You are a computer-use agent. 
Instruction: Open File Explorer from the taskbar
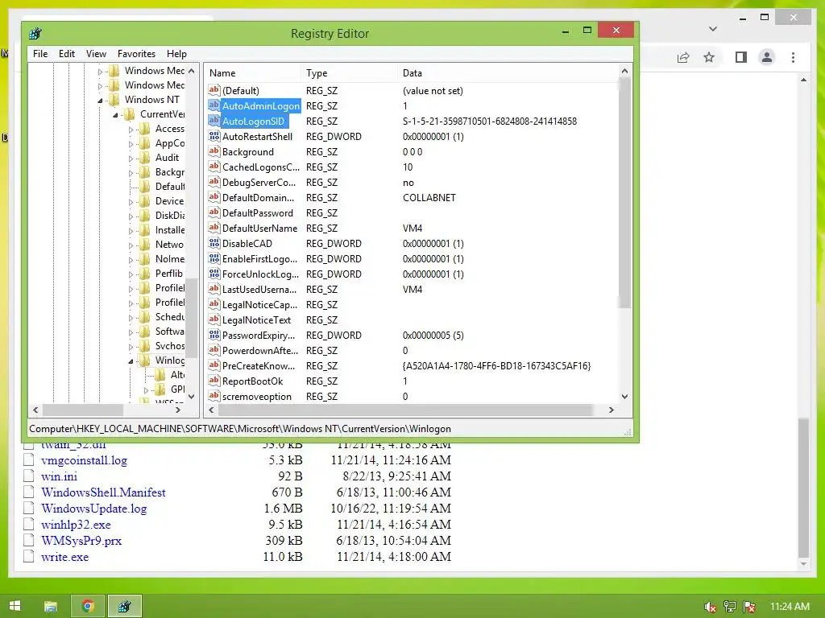pos(51,607)
